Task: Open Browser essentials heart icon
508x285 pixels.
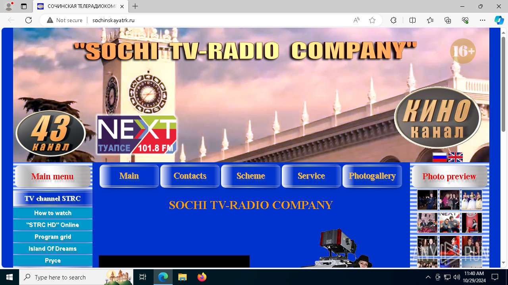Action: coord(465,20)
